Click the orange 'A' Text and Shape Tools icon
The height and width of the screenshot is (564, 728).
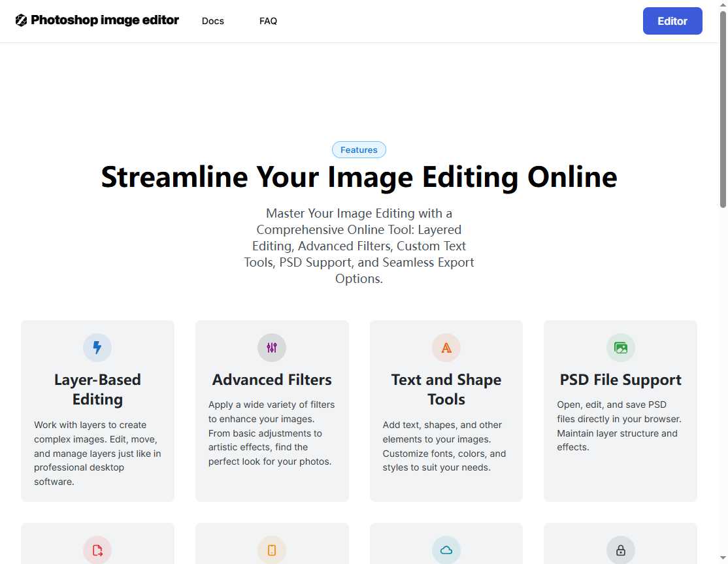[446, 347]
